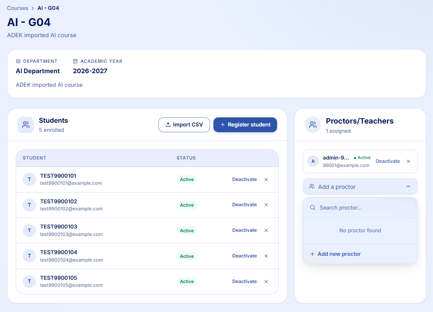Image resolution: width=433 pixels, height=312 pixels.
Task: Click Active badge for TEST9900103
Action: [187, 231]
